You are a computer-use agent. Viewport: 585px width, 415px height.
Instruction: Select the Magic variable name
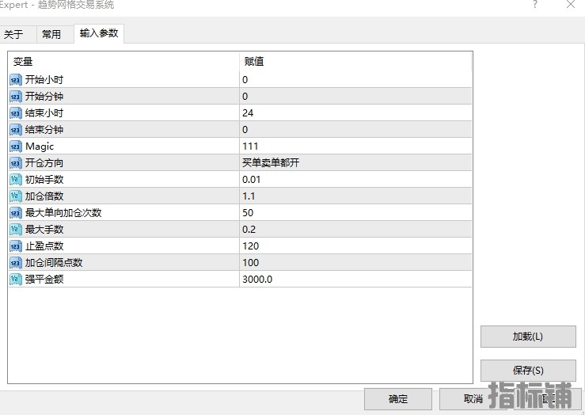(x=40, y=147)
